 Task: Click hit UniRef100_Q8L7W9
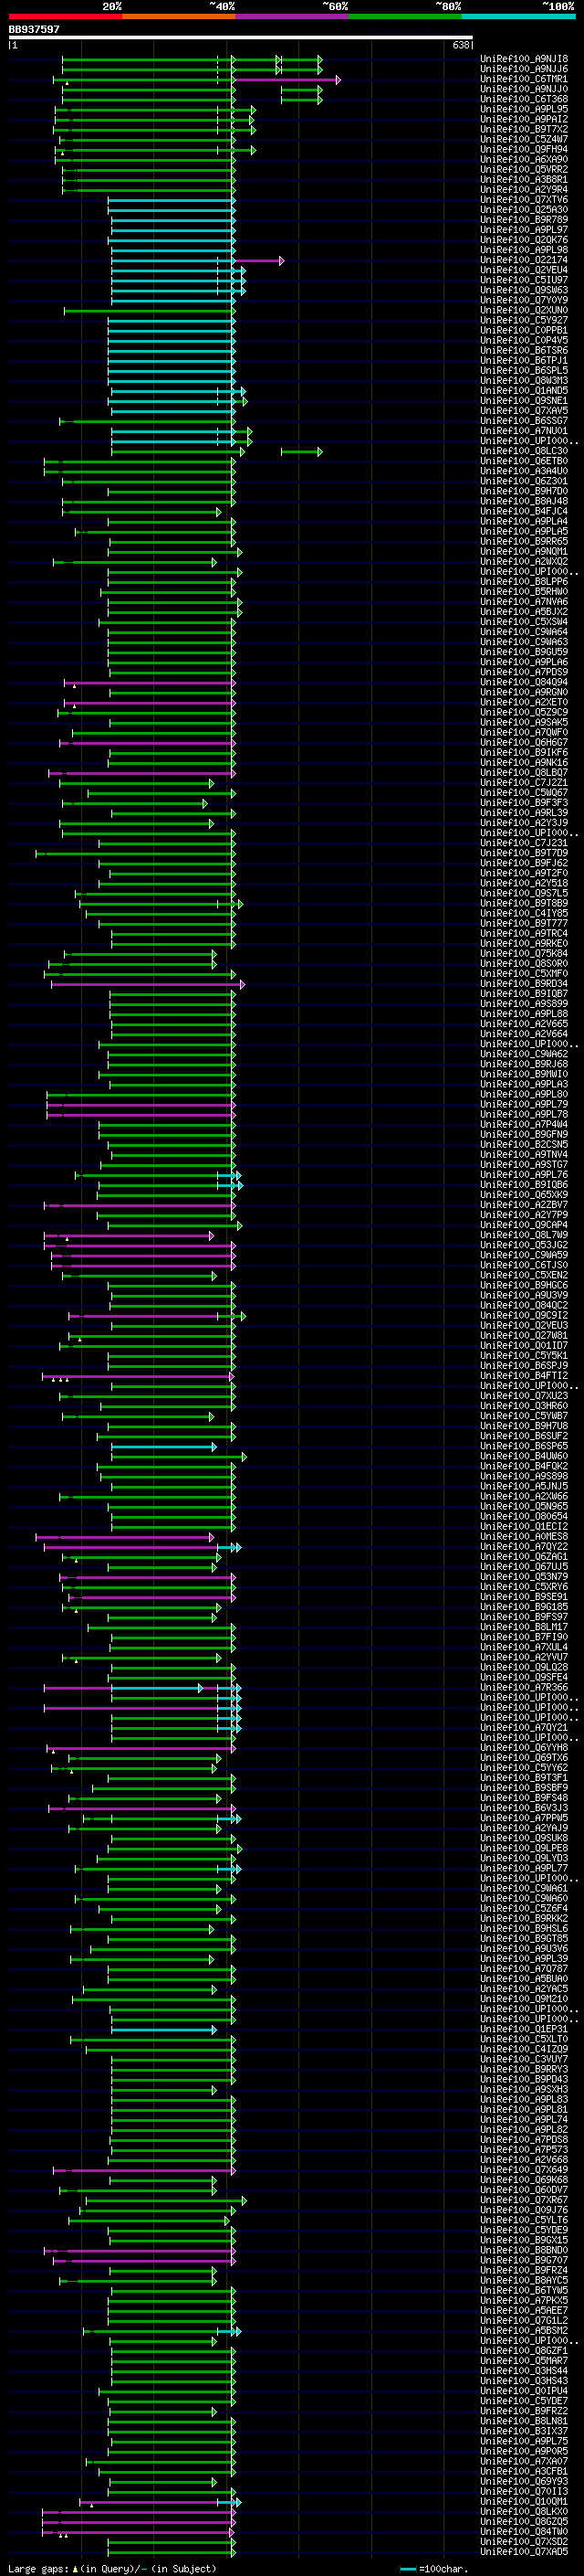(524, 1235)
